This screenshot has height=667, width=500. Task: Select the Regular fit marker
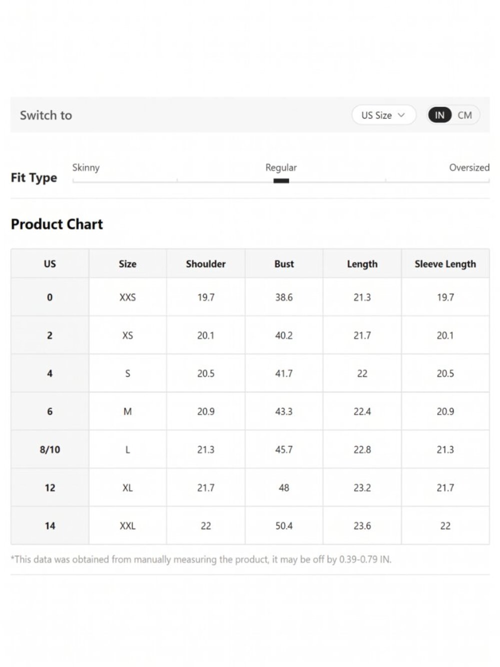coord(281,181)
